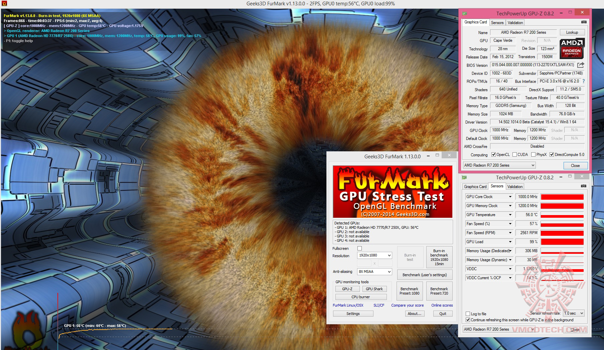Run the Benchmark Preset:1080
The height and width of the screenshot is (350, 604).
[x=409, y=291]
